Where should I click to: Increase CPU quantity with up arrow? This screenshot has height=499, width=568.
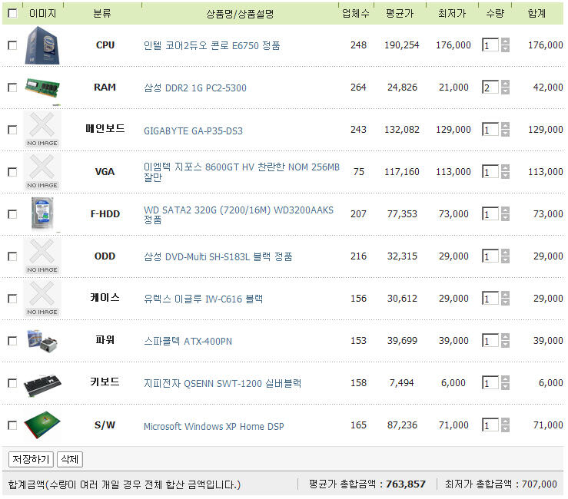505,41
